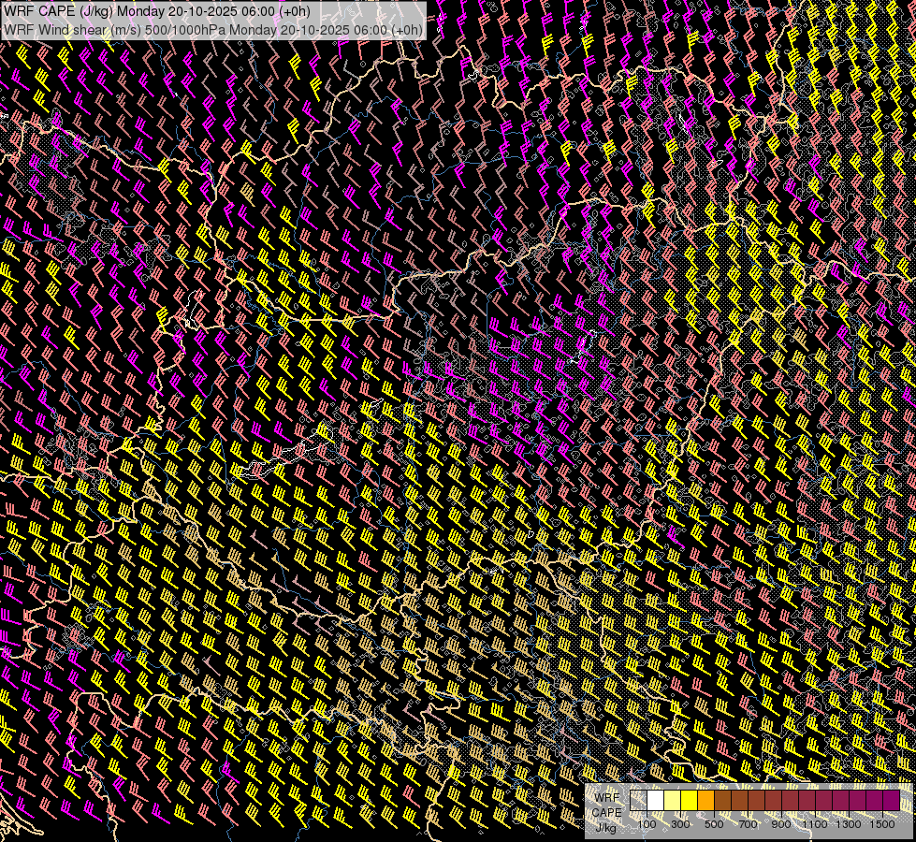Select the transparent first swatch of CAPE legend
This screenshot has height=842, width=916.
[638, 801]
